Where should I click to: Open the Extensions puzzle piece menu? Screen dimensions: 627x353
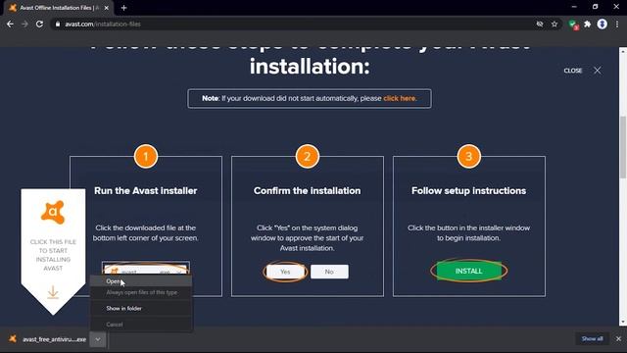pyautogui.click(x=588, y=25)
